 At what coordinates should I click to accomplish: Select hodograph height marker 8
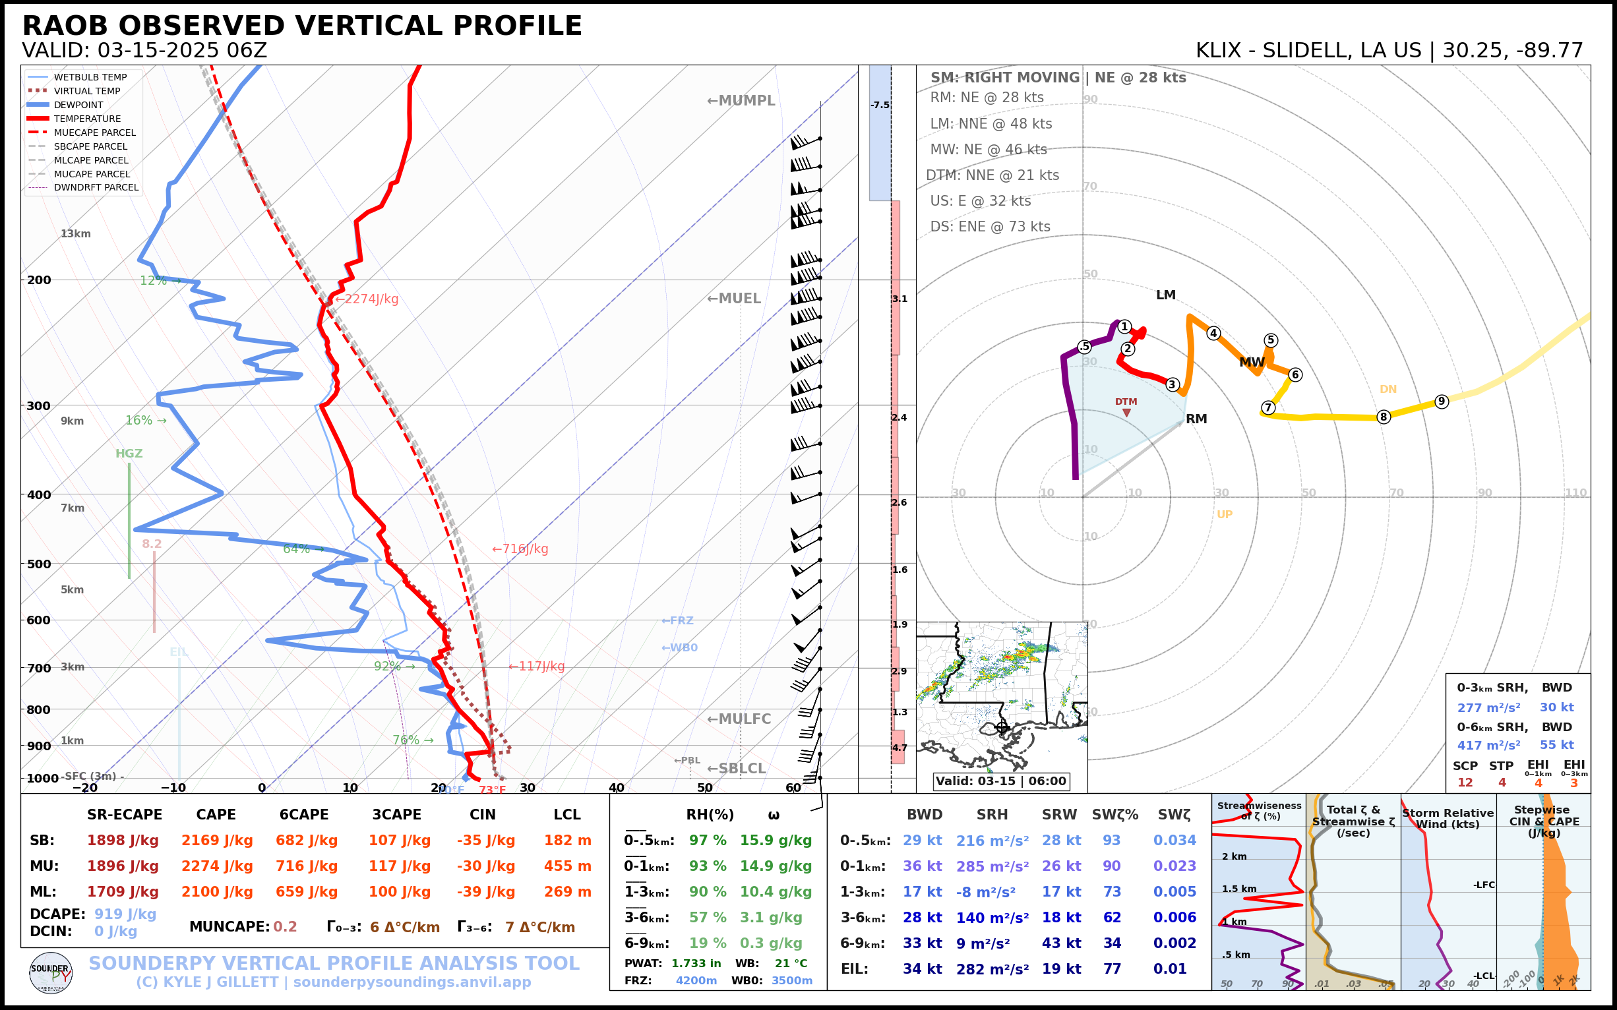1383,417
